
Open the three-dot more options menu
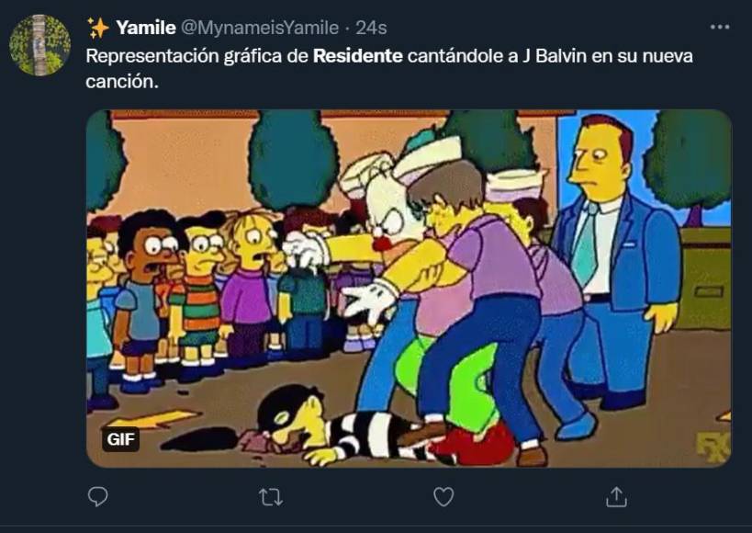point(720,27)
